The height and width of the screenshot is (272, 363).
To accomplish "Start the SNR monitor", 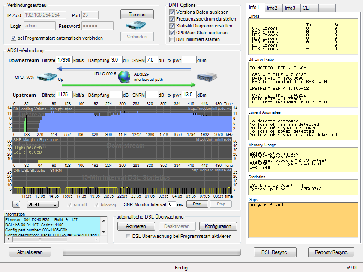I will click(197, 204).
